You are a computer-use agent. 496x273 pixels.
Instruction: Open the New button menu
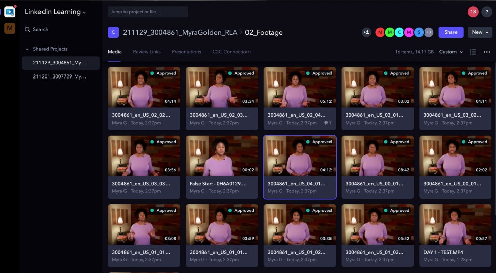[x=480, y=32]
